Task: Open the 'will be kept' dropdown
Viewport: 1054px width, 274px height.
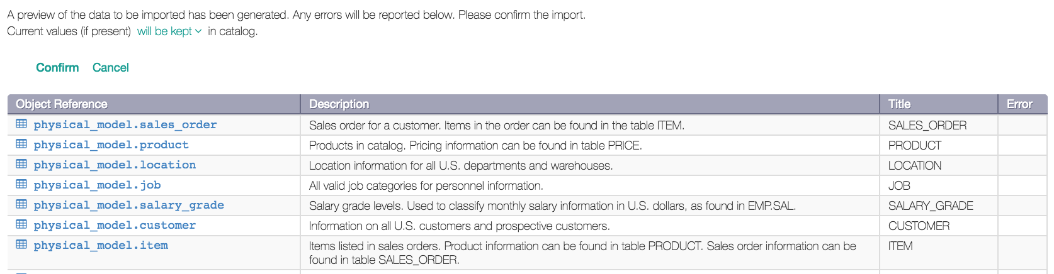Action: [x=169, y=31]
